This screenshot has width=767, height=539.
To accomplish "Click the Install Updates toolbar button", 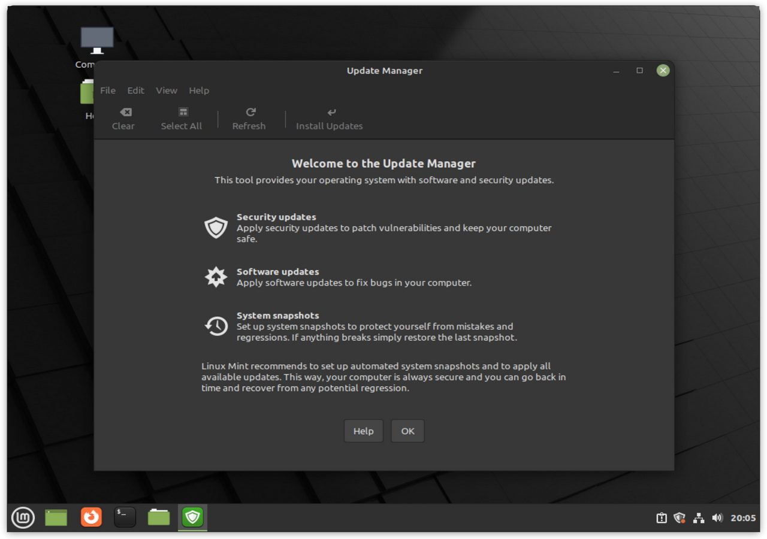I will [x=329, y=119].
